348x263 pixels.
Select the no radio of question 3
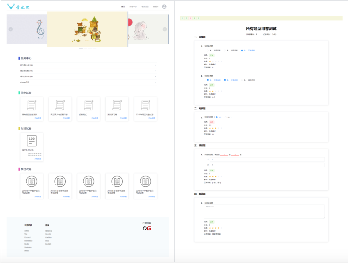pos(226,117)
